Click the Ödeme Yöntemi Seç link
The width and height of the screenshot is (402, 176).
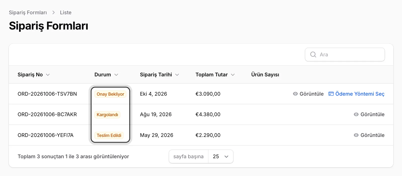click(x=357, y=94)
